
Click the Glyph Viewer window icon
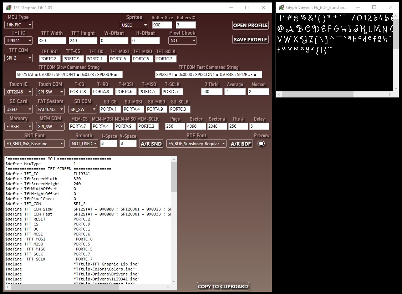pyautogui.click(x=281, y=7)
